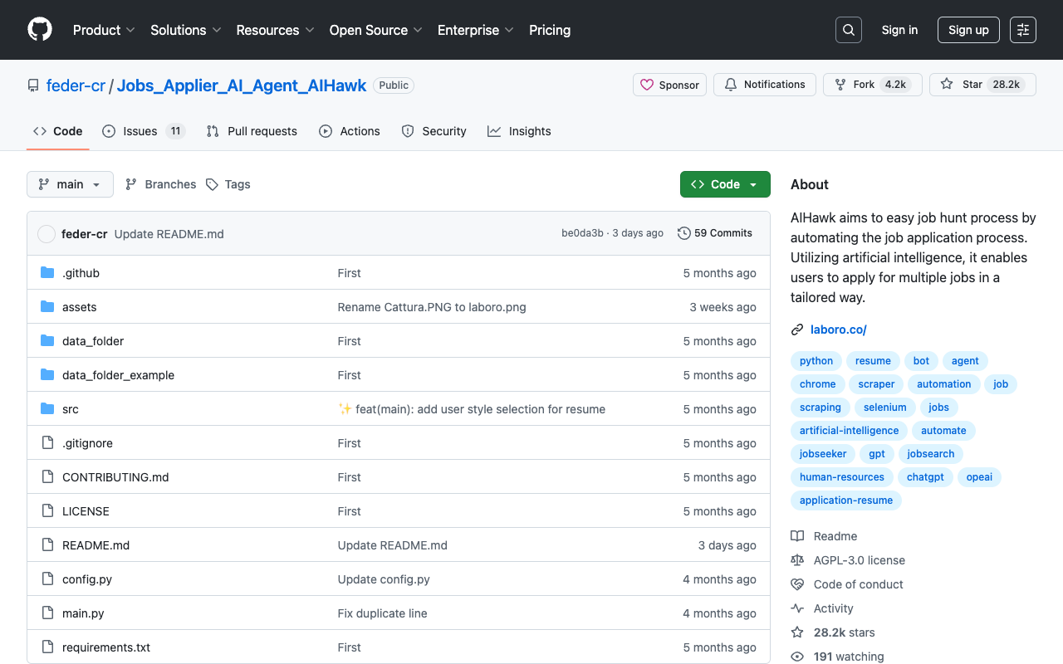The width and height of the screenshot is (1063, 664).
Task: Fork the repository with Fork button
Action: 873,85
